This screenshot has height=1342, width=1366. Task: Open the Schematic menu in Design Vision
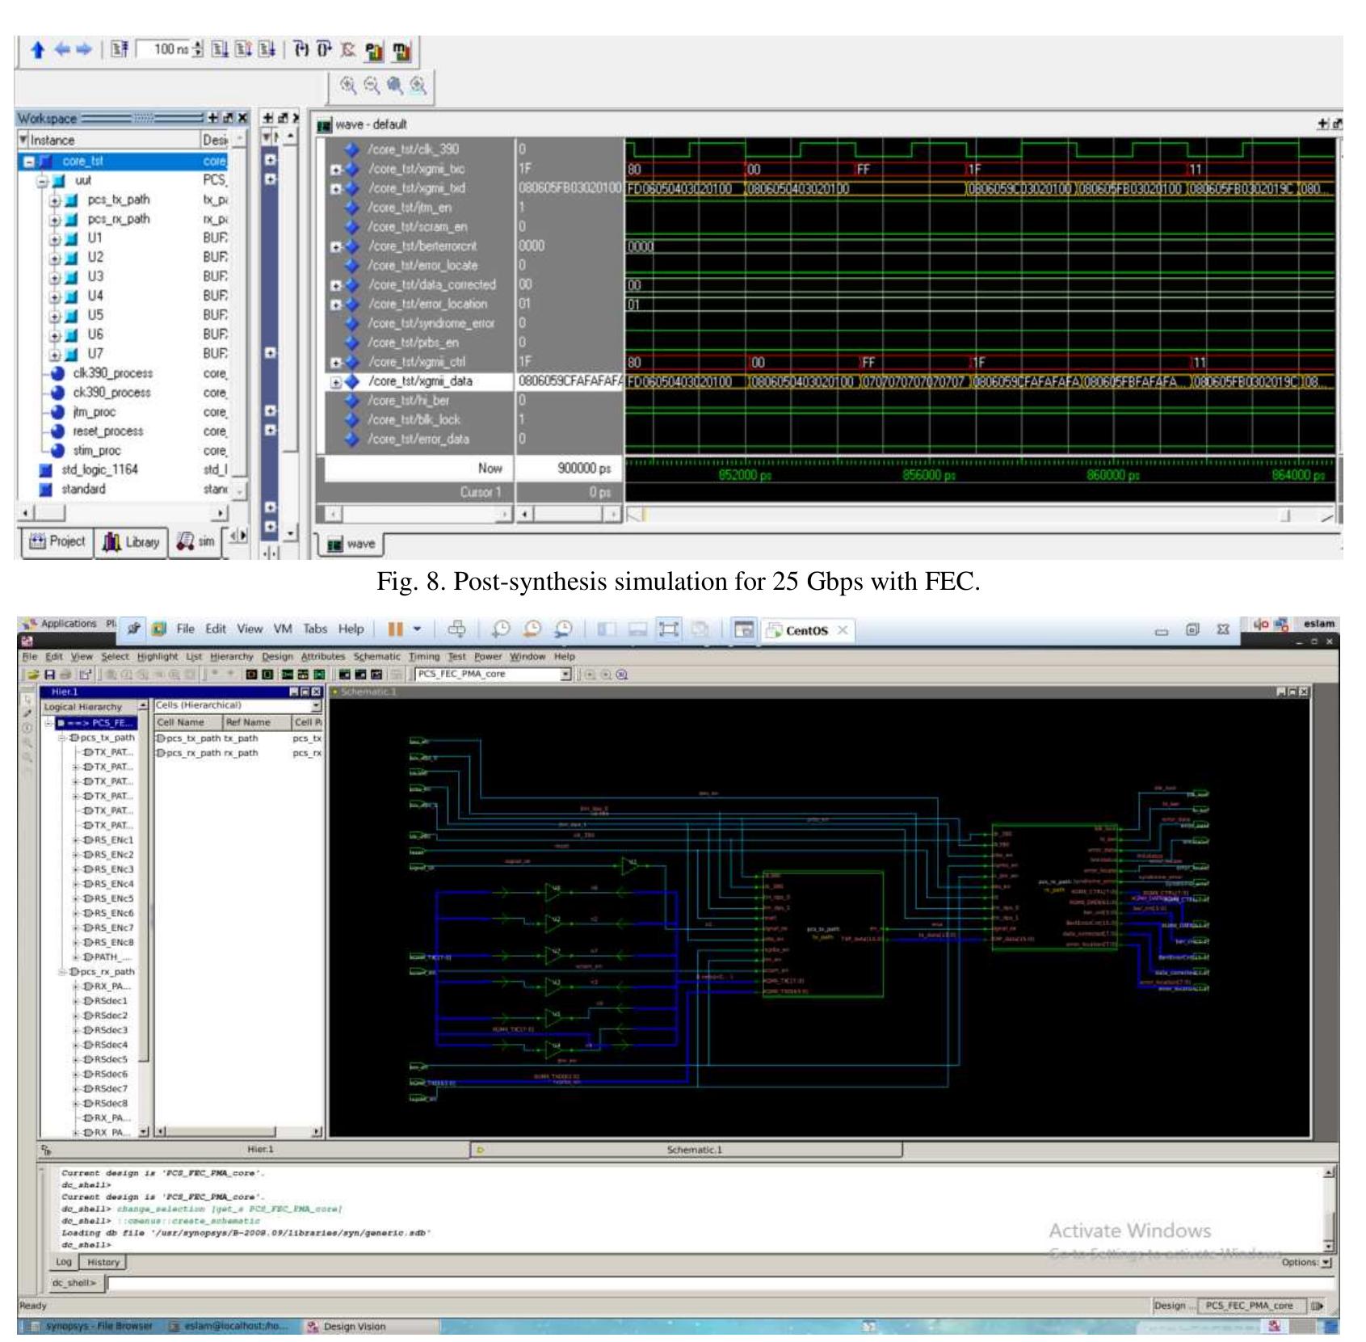click(376, 657)
